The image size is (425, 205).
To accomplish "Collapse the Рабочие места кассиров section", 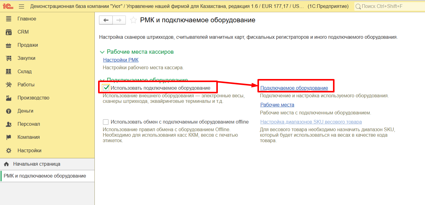I will click(102, 52).
